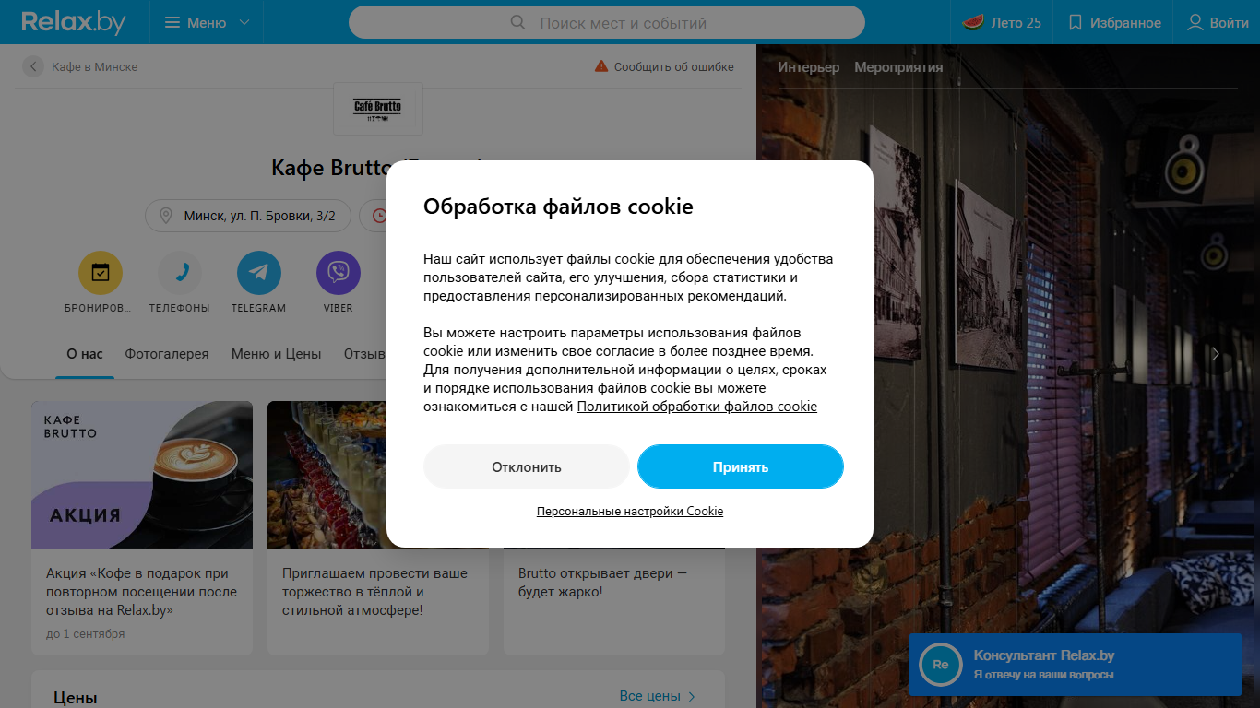This screenshot has height=708, width=1260.
Task: Open the coffee Акция promo card image
Action: (x=142, y=475)
